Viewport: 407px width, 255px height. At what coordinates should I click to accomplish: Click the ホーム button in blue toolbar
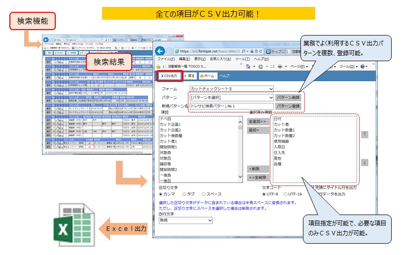[x=207, y=76]
